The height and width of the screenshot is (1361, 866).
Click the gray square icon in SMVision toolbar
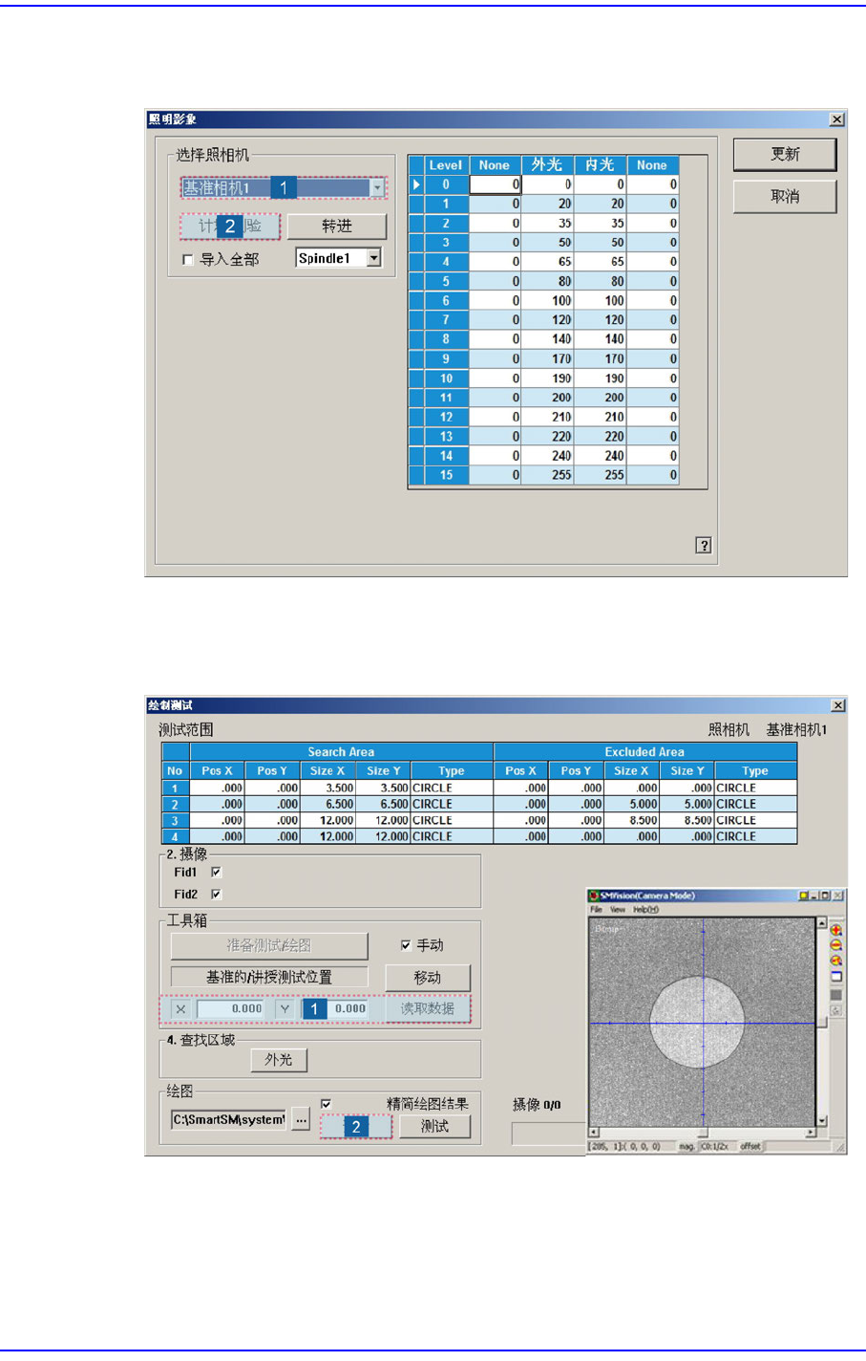coord(836,994)
